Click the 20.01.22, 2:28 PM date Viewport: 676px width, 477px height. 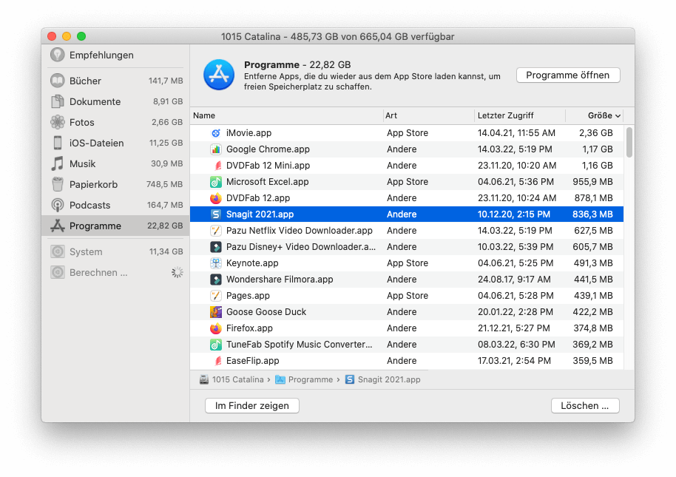[x=516, y=311]
